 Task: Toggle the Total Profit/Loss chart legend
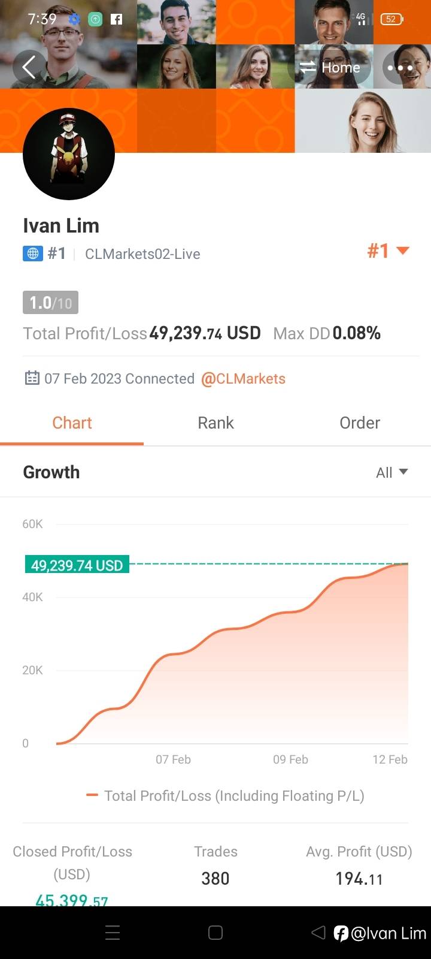[226, 795]
